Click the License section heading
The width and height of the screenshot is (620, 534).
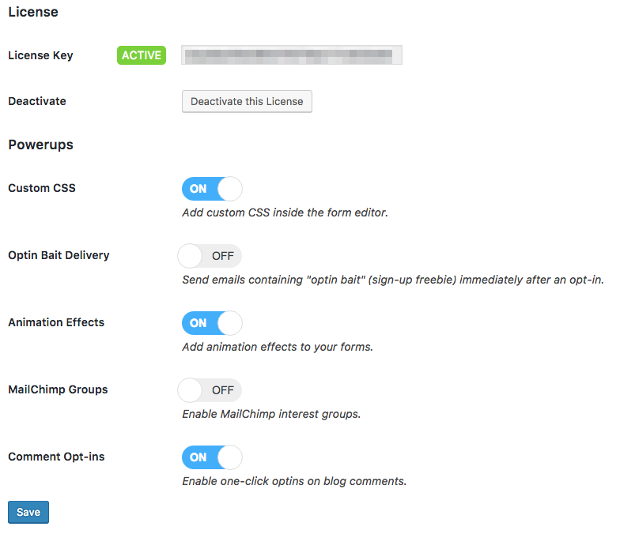coord(33,12)
